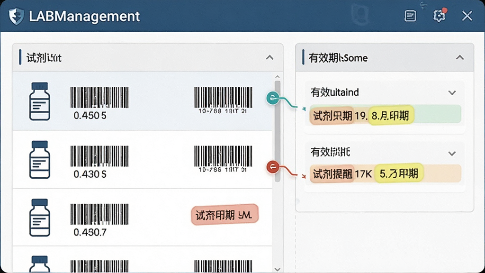
Task: Click the value text 0.450 5
Action: pyautogui.click(x=90, y=116)
